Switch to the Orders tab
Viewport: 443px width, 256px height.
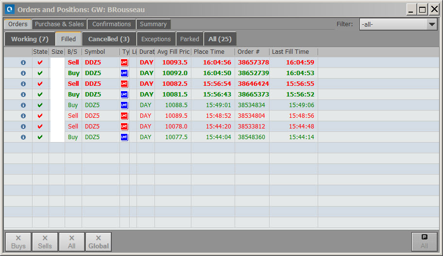tap(18, 24)
